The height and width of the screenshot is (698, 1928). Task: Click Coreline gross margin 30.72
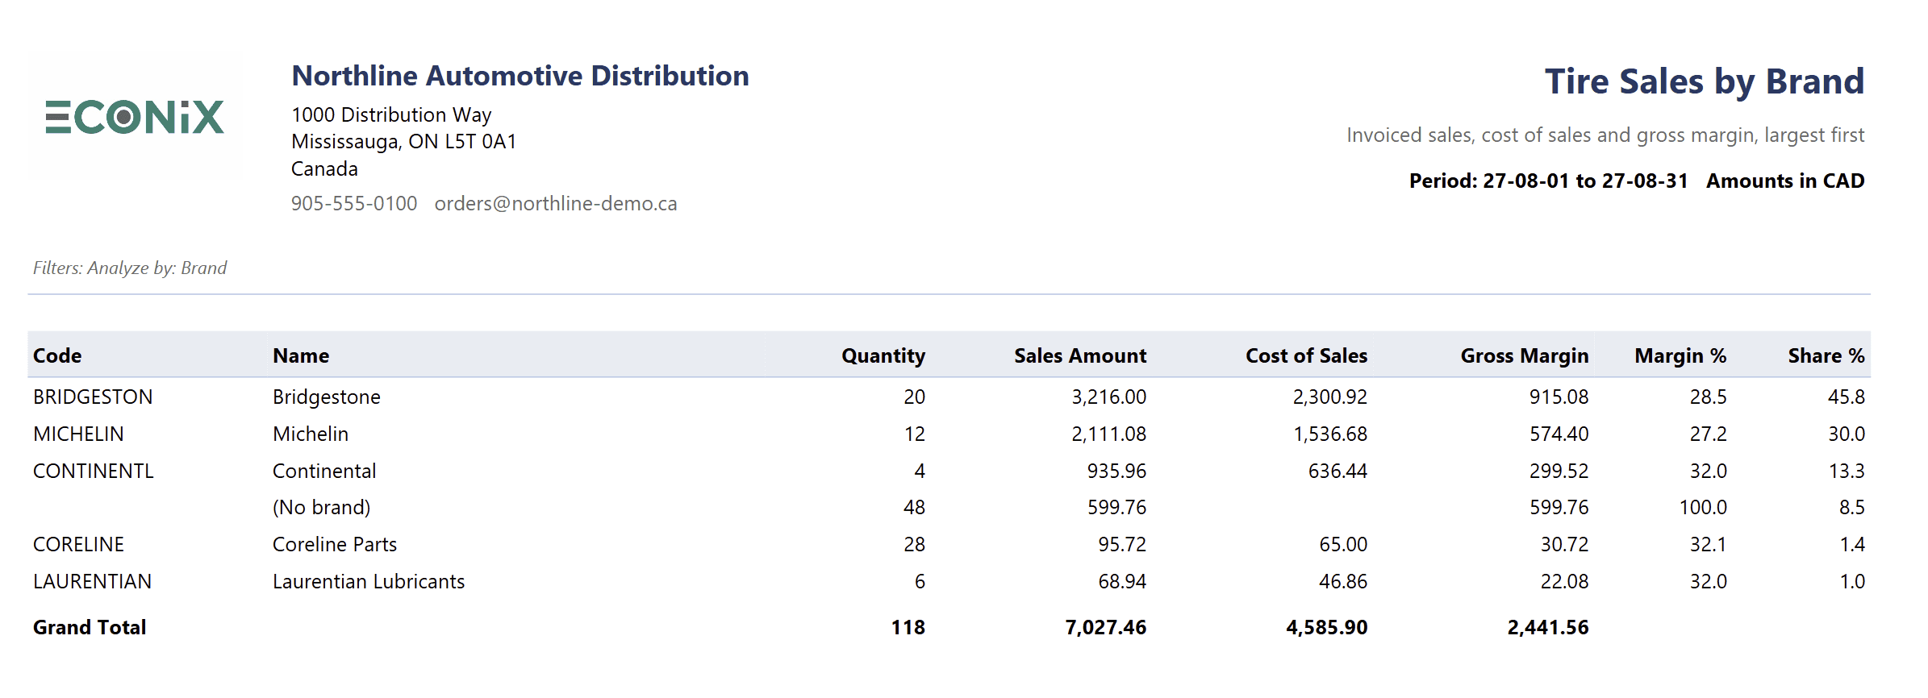(1565, 544)
